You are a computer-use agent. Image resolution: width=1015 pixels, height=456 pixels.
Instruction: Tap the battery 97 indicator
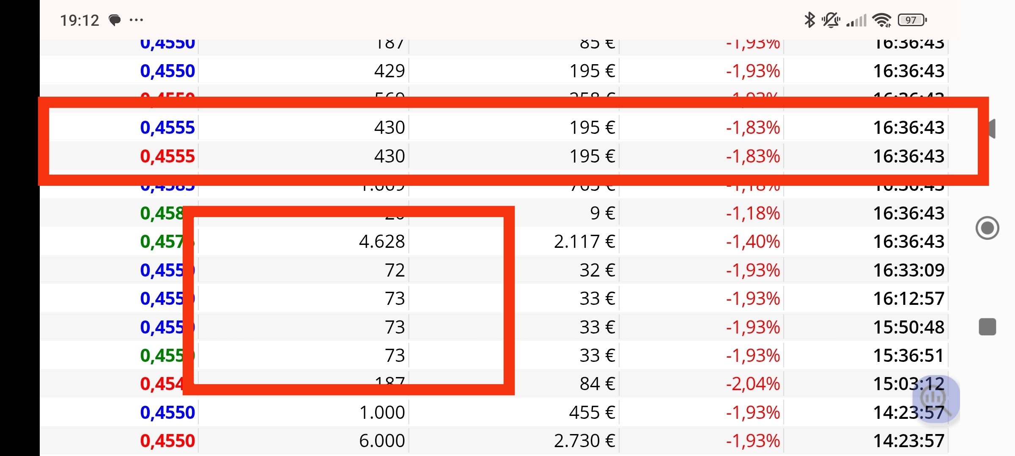click(912, 20)
